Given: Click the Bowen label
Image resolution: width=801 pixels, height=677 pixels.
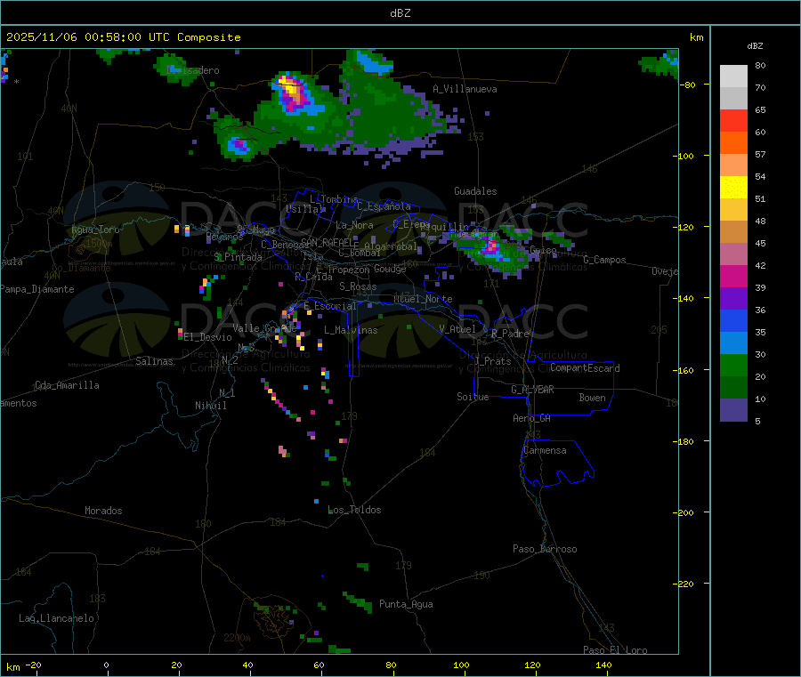Looking at the screenshot, I should click(592, 398).
